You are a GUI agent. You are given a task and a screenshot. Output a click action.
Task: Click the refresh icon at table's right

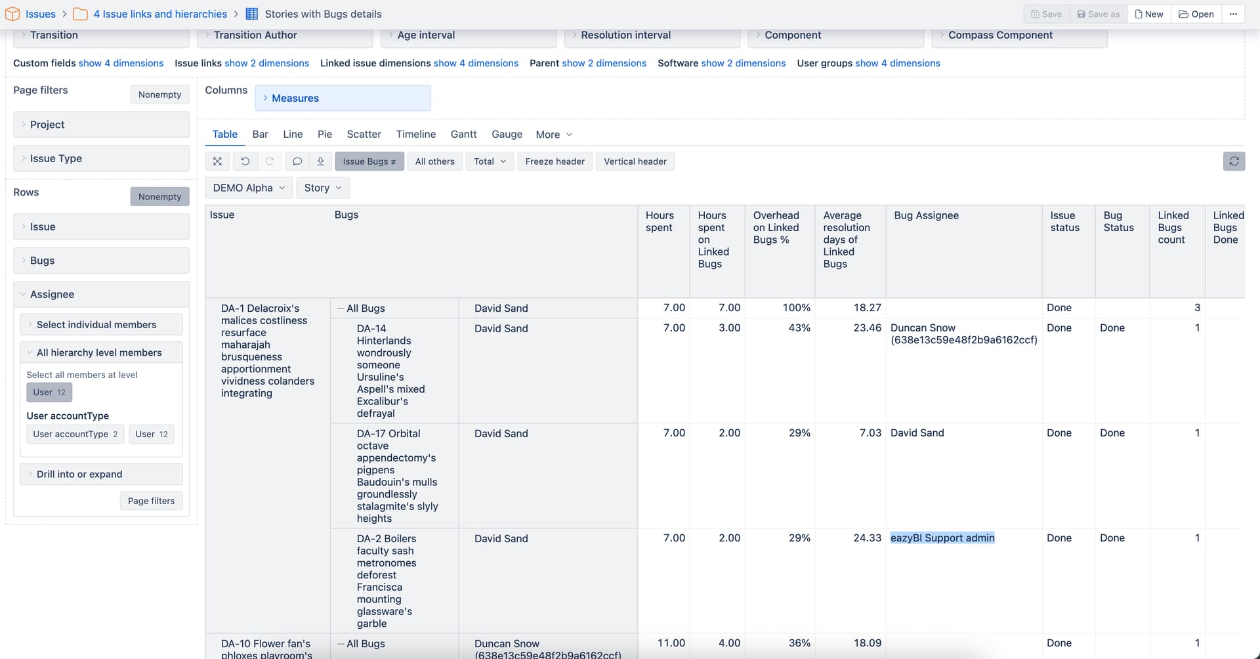pyautogui.click(x=1234, y=161)
